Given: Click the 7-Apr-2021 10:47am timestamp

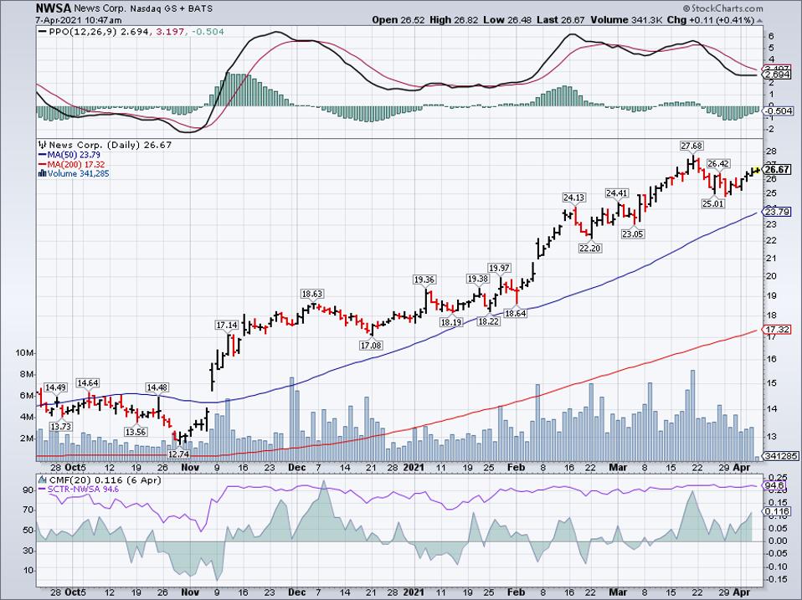Looking at the screenshot, I should point(79,20).
